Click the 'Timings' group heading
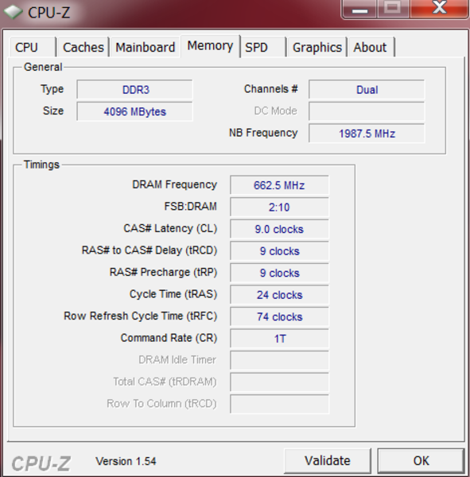The height and width of the screenshot is (477, 470). click(41, 165)
